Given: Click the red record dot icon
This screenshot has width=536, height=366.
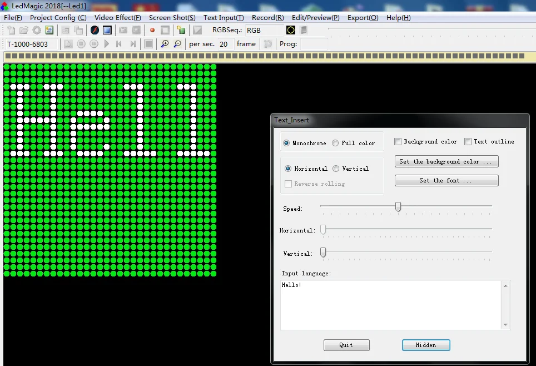Looking at the screenshot, I should [152, 30].
